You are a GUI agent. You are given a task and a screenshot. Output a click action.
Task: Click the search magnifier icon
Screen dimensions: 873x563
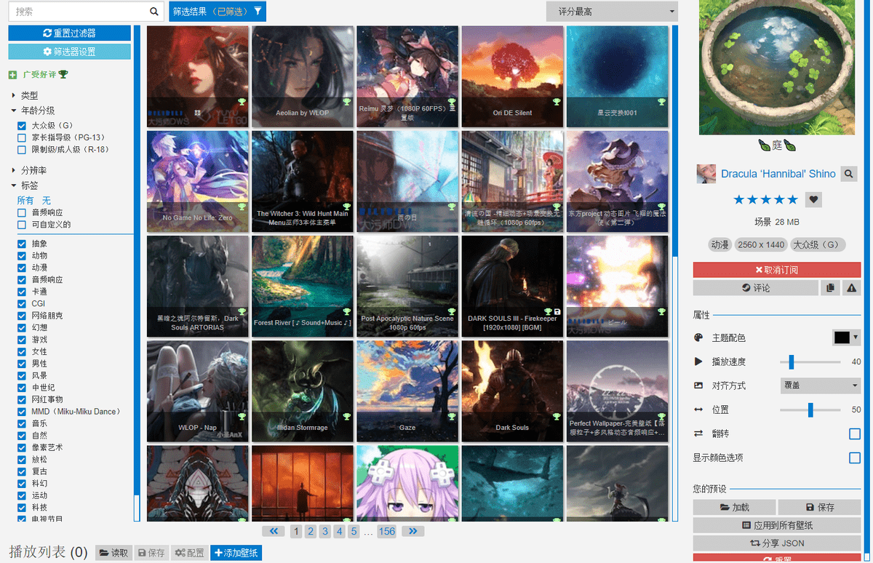pos(154,12)
